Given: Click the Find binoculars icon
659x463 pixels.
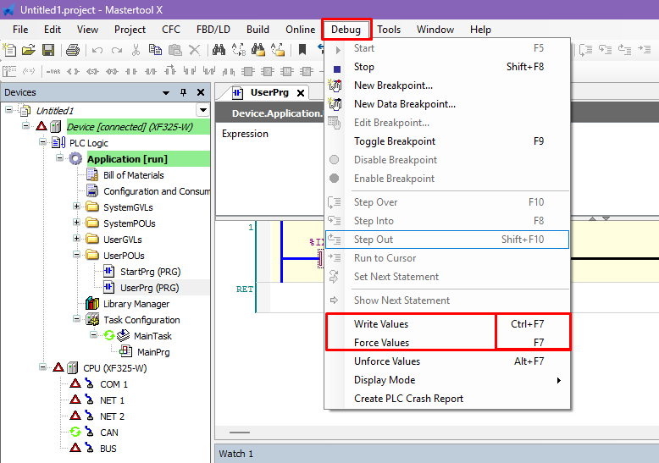Looking at the screenshot, I should pos(218,51).
